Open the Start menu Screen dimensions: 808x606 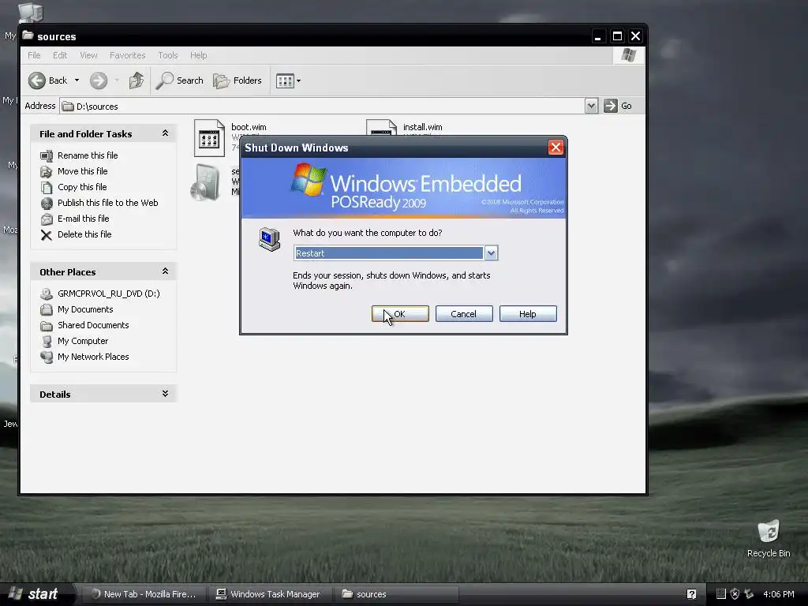(36, 594)
